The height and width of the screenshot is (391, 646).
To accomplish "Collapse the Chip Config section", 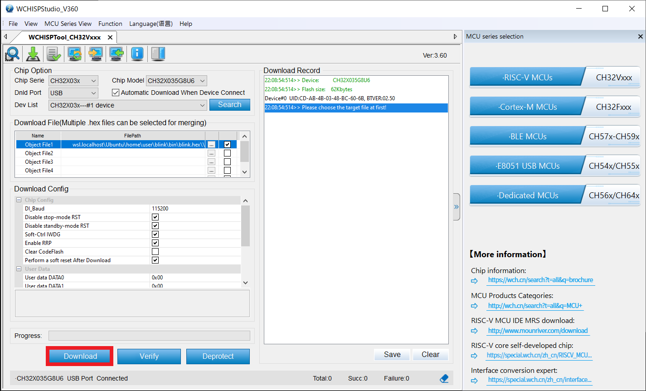I will click(x=19, y=200).
